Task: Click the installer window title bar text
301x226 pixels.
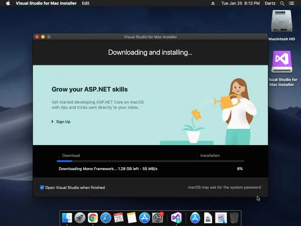Action: tap(150, 37)
